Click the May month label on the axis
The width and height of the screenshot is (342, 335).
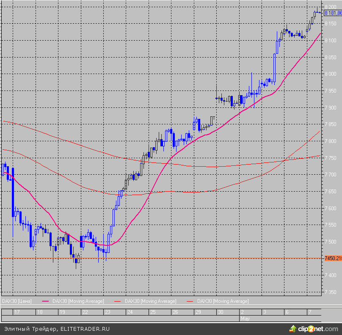pyautogui.click(x=245, y=317)
